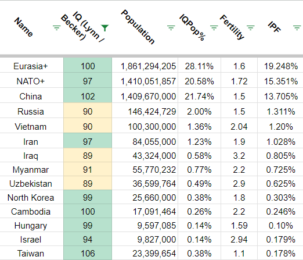Select IQPop% value 2.00%
Viewport: 303px width, 260px height.
pos(199,112)
